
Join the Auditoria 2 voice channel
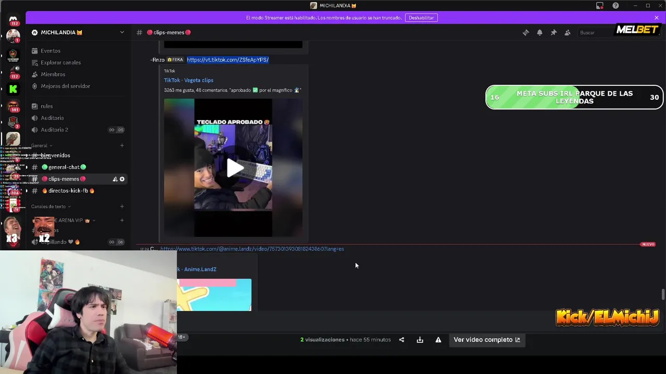pyautogui.click(x=54, y=130)
